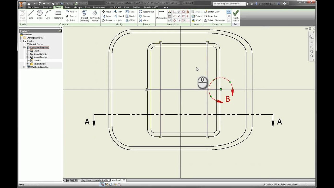
Task: Toggle Driven Dimension mode
Action: 214,20
